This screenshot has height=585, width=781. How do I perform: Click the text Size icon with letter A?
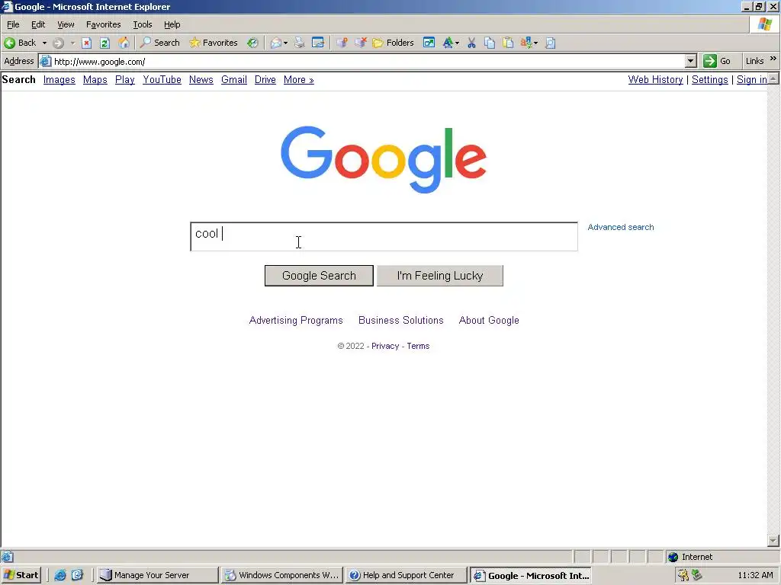tap(448, 43)
